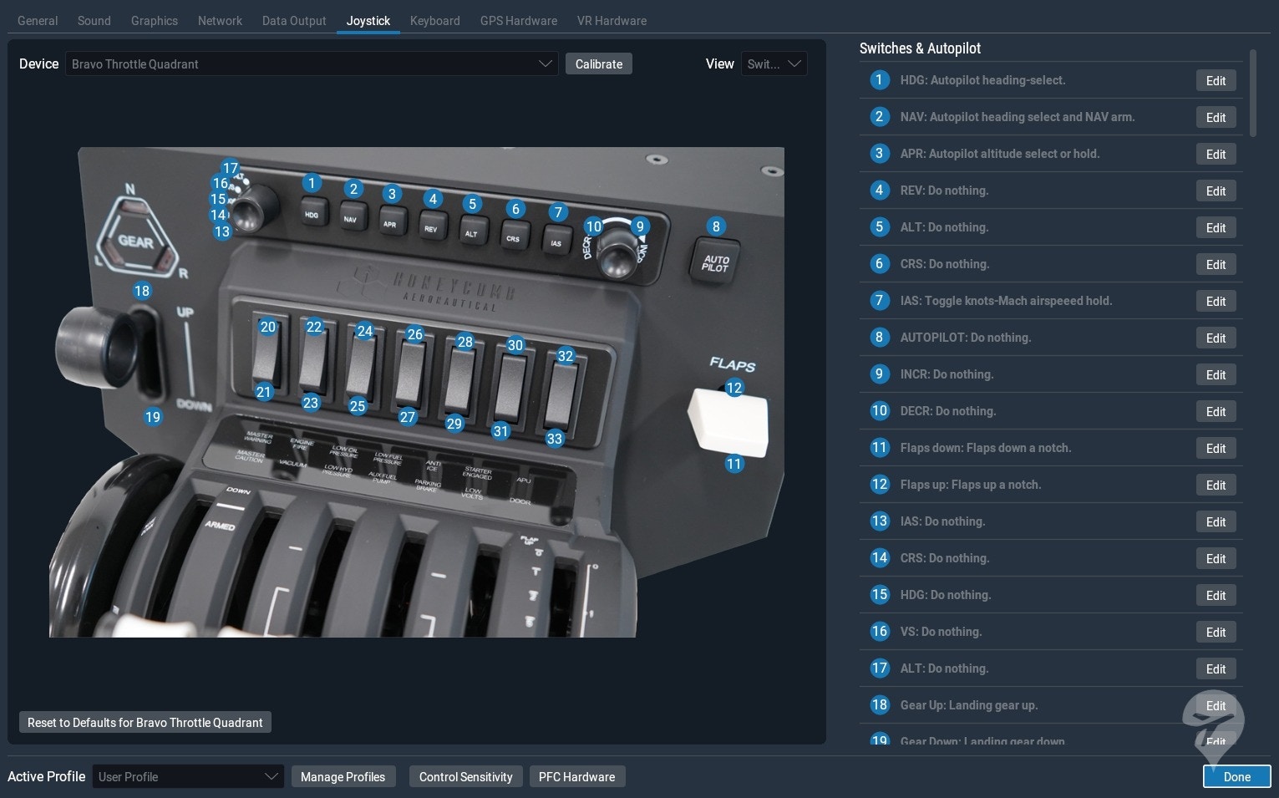Click marker 30 on sixth rocker switch

tap(515, 345)
